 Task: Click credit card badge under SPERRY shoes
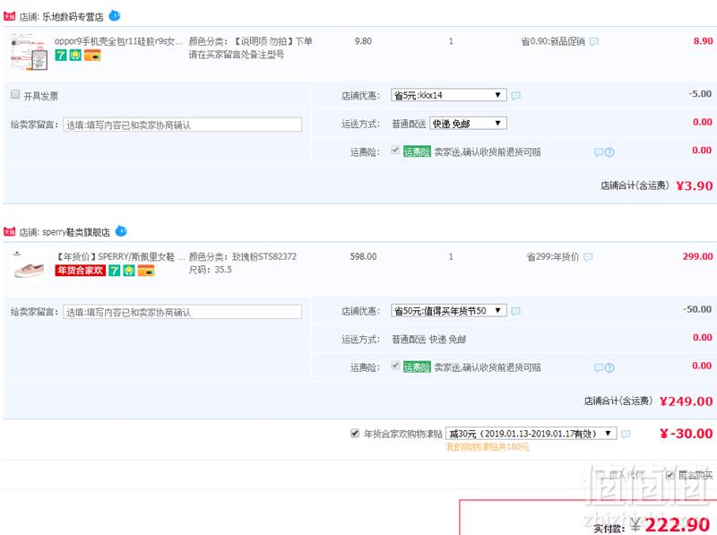pos(146,271)
